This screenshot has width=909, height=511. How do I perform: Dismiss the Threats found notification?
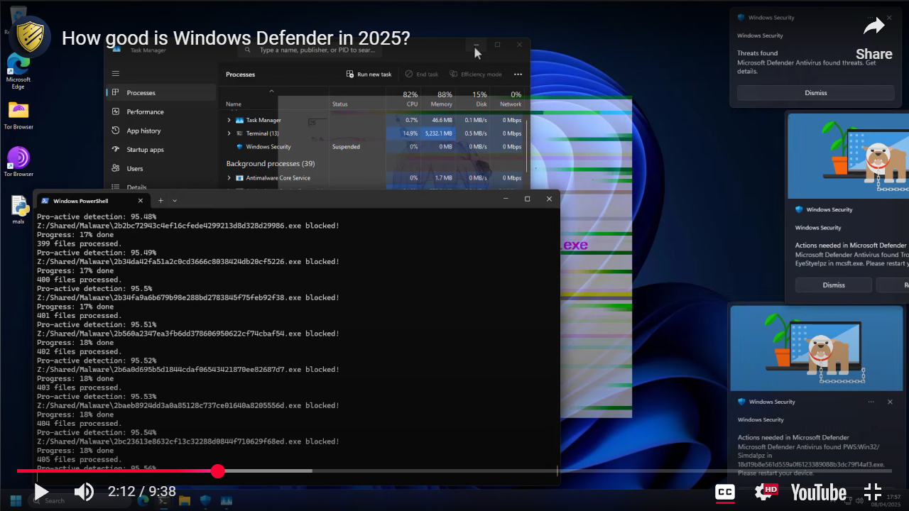point(815,93)
